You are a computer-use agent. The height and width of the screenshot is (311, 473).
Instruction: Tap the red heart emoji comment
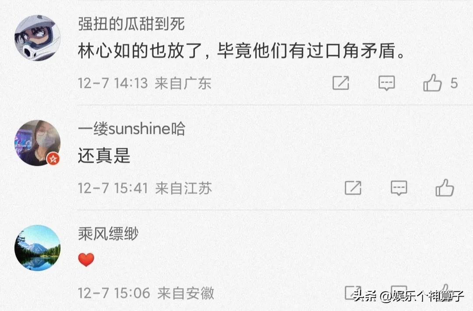pyautogui.click(x=86, y=260)
